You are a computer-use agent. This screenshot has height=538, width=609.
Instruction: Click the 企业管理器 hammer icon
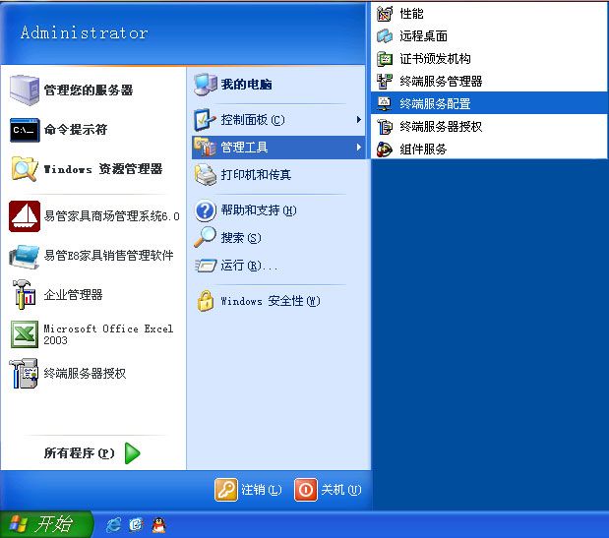pyautogui.click(x=25, y=295)
